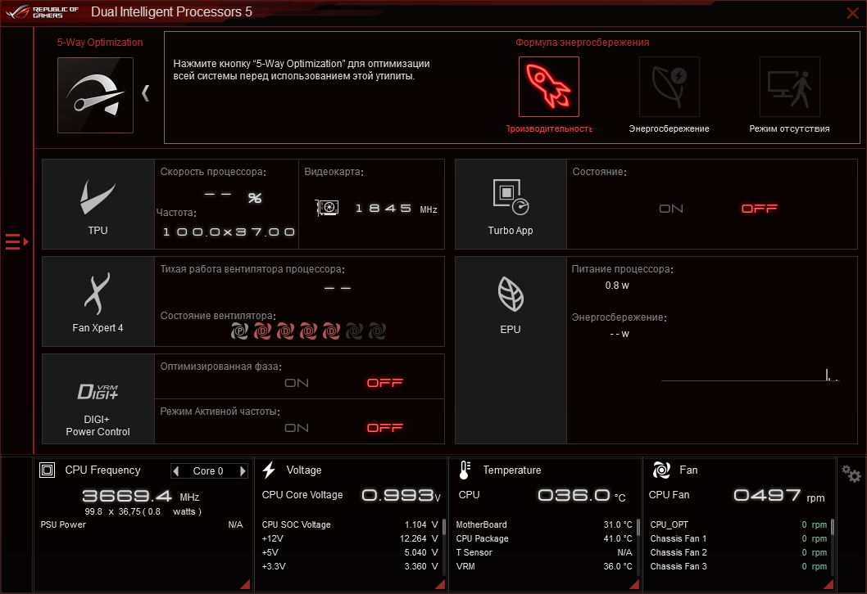The height and width of the screenshot is (594, 867).
Task: Open monitor settings gear icon
Action: (x=851, y=474)
